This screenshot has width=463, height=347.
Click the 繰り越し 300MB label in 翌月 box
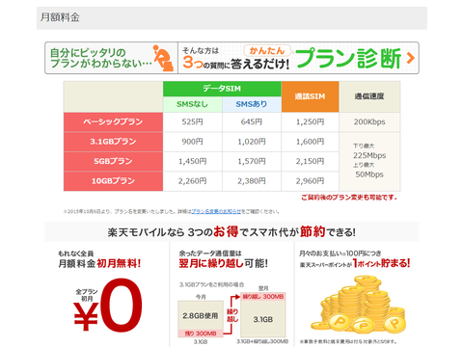(x=263, y=296)
